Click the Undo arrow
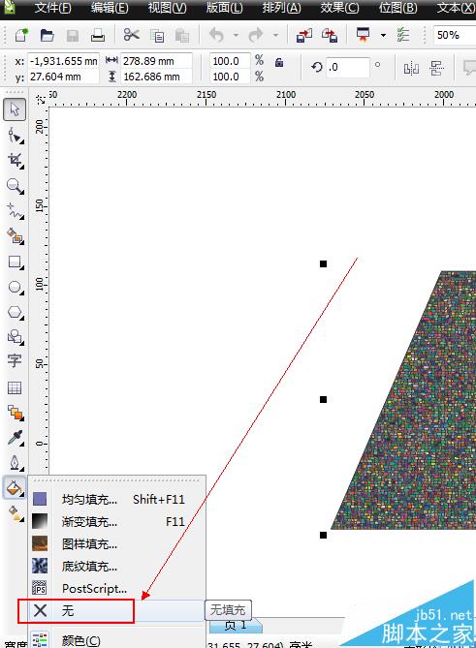 [x=216, y=35]
